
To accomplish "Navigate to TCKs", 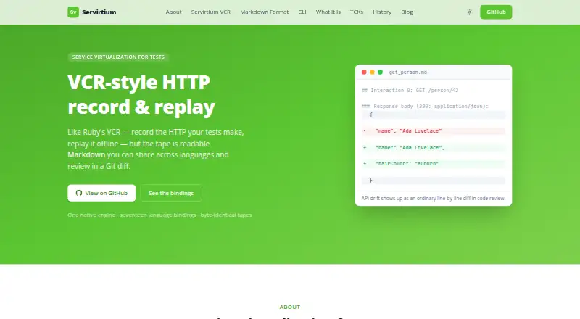I will point(357,12).
